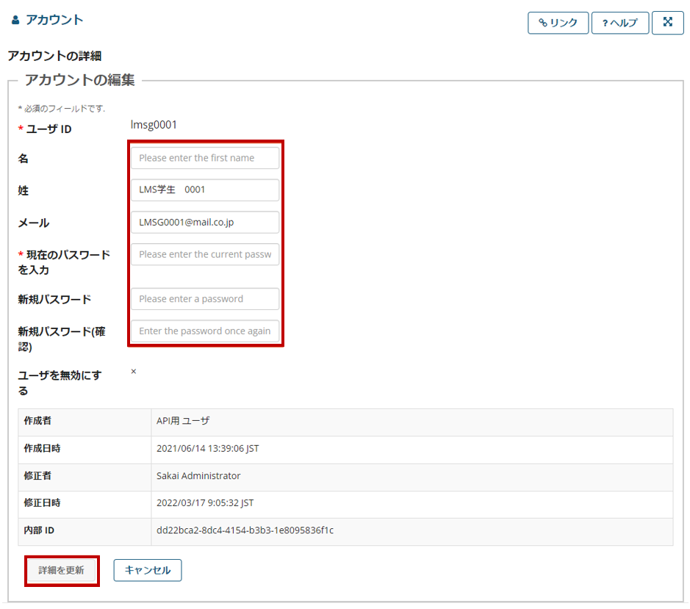Click the account person icon

pos(15,20)
